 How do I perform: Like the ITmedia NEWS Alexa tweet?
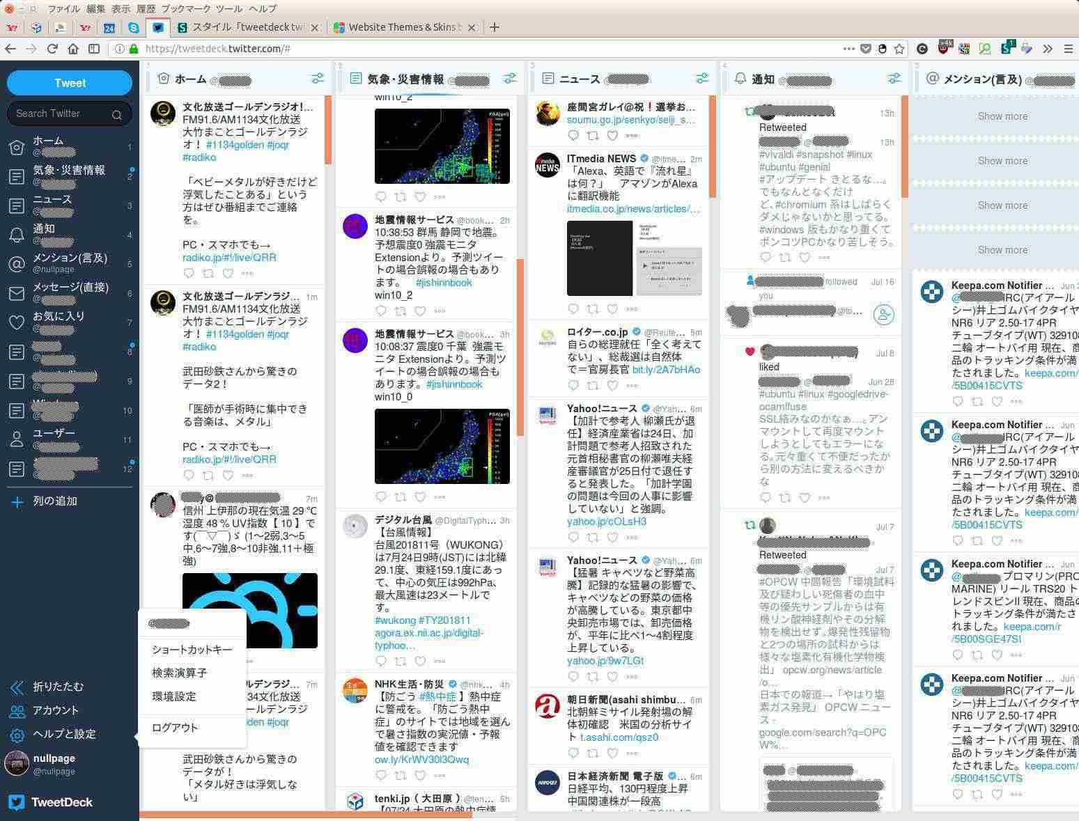pyautogui.click(x=612, y=308)
